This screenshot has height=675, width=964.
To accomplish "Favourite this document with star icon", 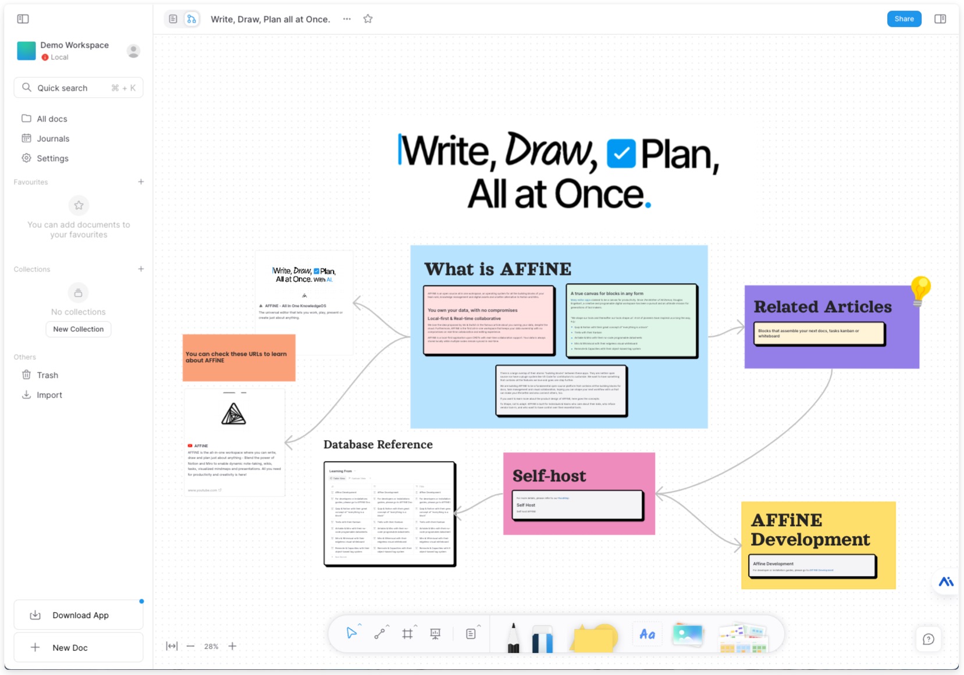I will [x=368, y=19].
